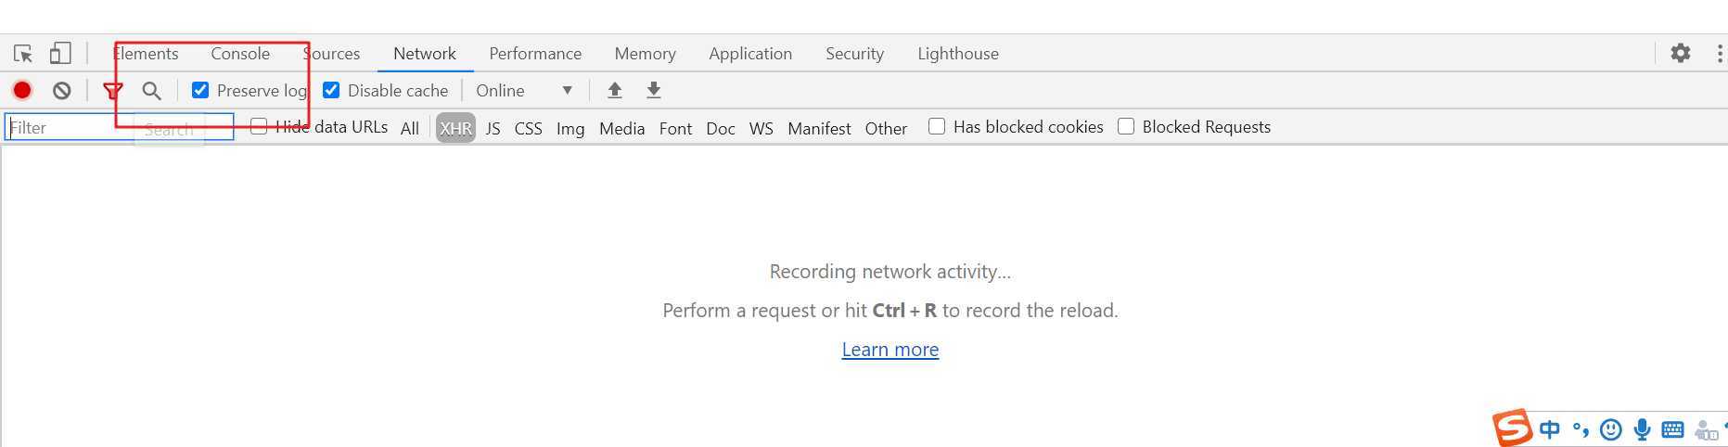
Task: Open the Application tab
Action: point(750,54)
